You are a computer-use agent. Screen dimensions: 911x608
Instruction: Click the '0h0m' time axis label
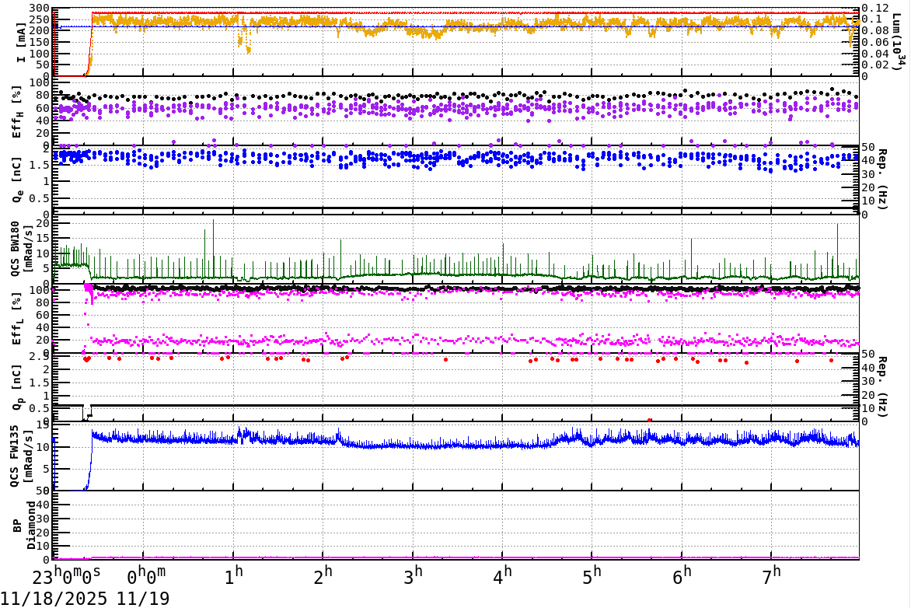tap(146, 577)
